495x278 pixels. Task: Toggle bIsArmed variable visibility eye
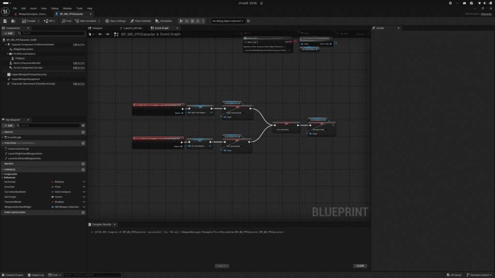click(84, 182)
